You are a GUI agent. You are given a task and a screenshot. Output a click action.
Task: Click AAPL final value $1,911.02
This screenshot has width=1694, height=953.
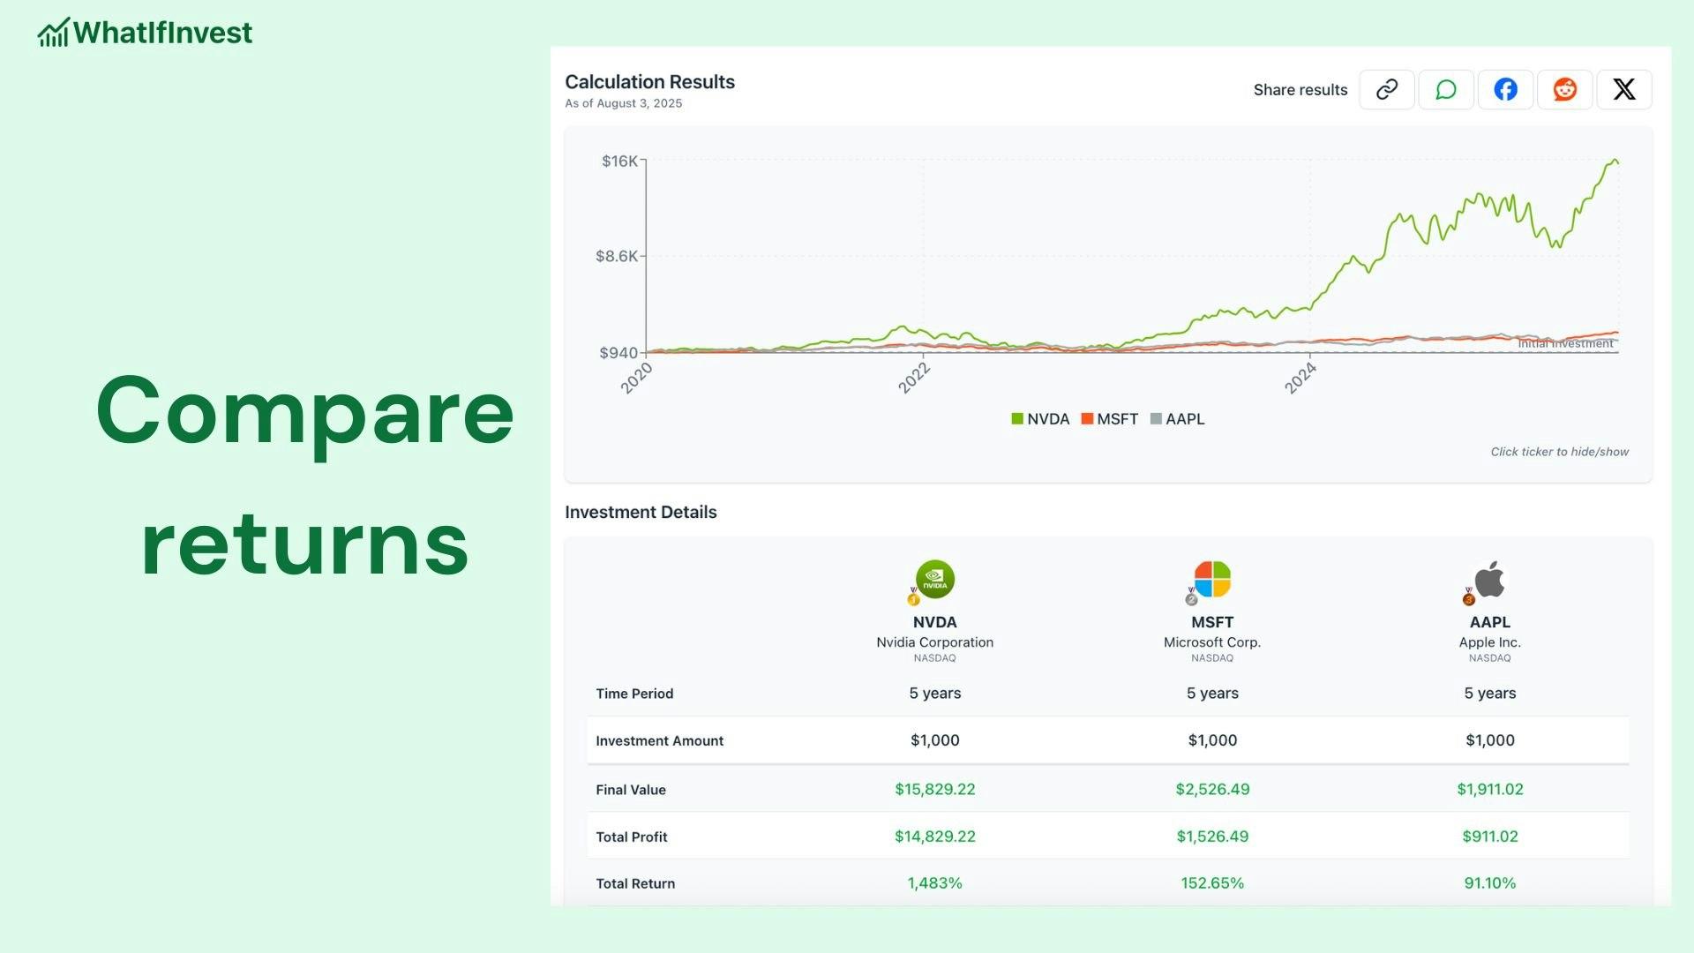point(1490,789)
